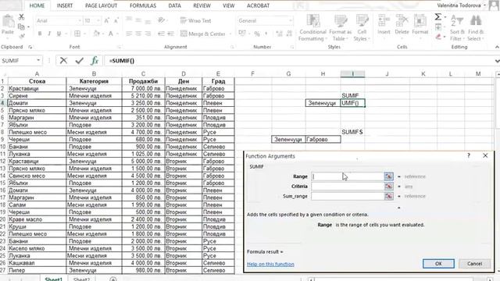500x281 pixels.
Task: Toggle Center horizontal alignment
Action: click(138, 34)
